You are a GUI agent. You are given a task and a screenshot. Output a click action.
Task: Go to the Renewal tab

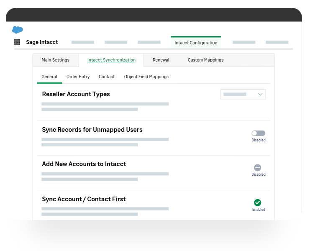pyautogui.click(x=161, y=60)
